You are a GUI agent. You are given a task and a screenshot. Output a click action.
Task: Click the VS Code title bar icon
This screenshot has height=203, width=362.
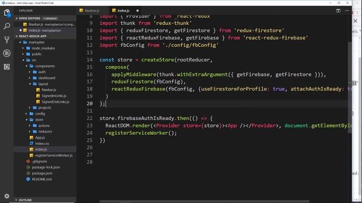click(3, 3)
